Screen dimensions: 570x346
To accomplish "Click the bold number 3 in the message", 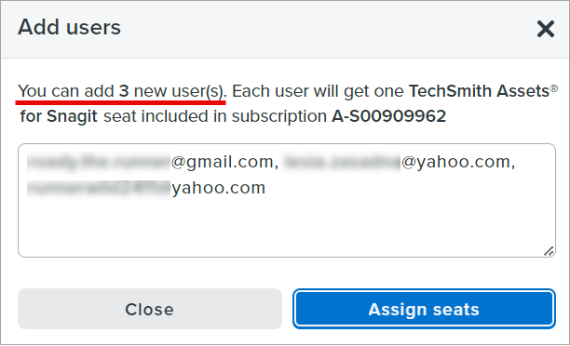I will [x=124, y=91].
